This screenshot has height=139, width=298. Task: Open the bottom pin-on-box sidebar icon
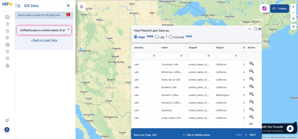(7, 66)
